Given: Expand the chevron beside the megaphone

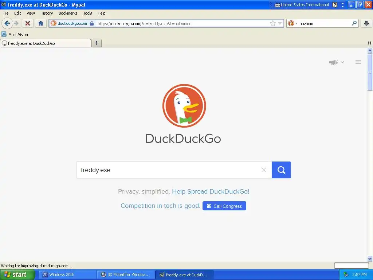Looking at the screenshot, I should tap(342, 62).
